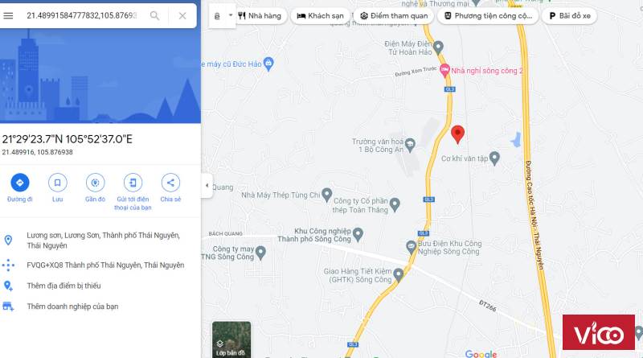The height and width of the screenshot is (358, 643).
Task: Open the transit dropdown arrow on map
Action: [x=231, y=15]
